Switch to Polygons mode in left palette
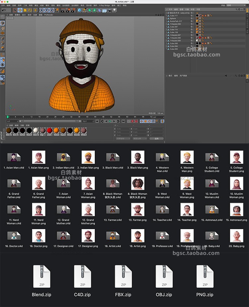Viewport: 249px width, 307px height. (x=3, y=48)
